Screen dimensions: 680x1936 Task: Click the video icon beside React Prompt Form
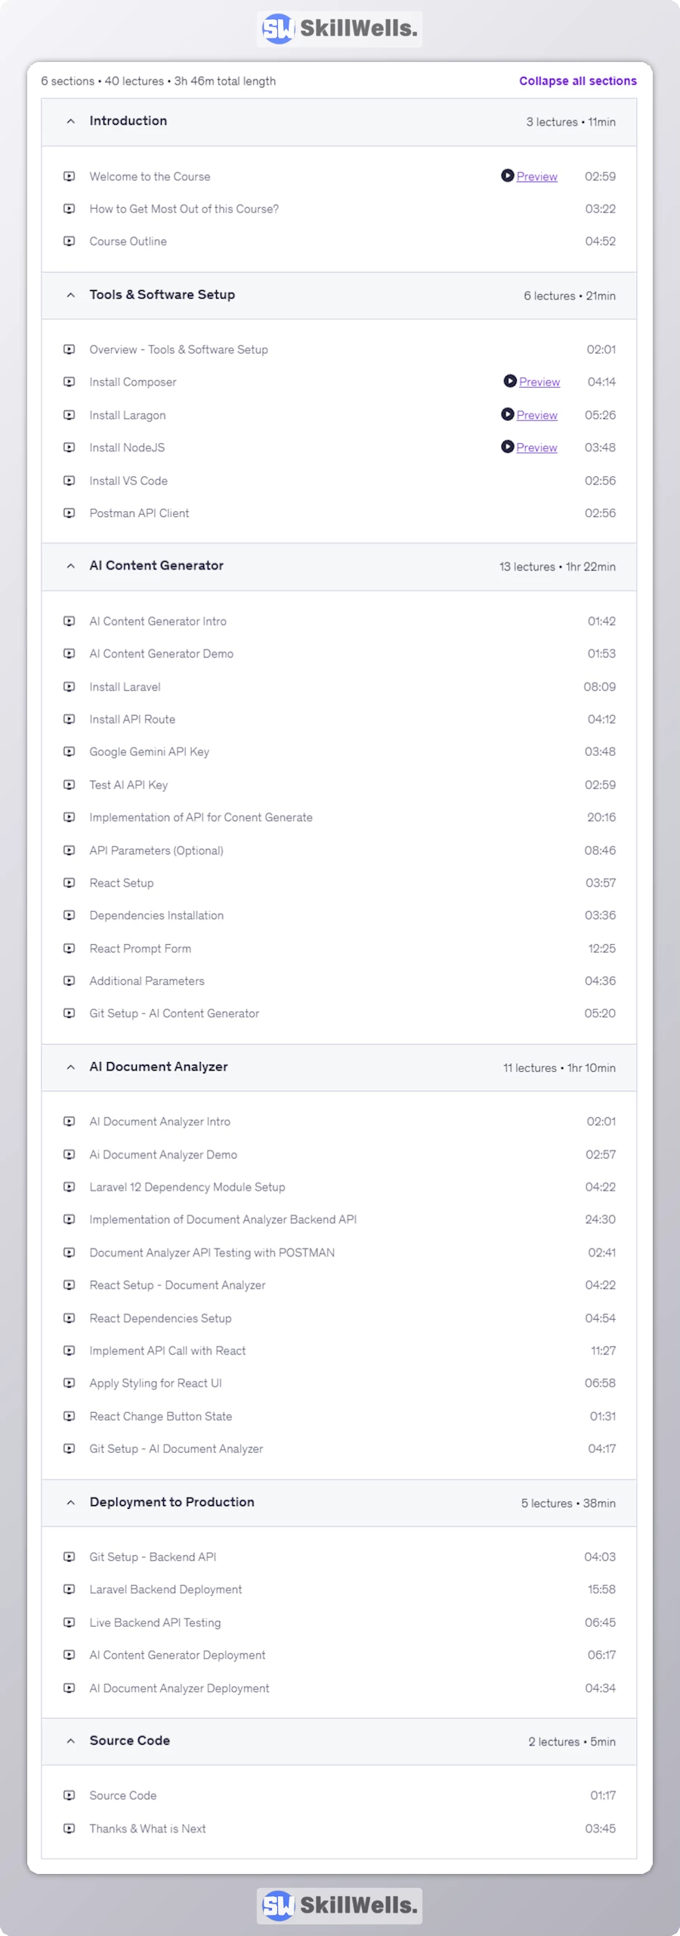click(70, 948)
